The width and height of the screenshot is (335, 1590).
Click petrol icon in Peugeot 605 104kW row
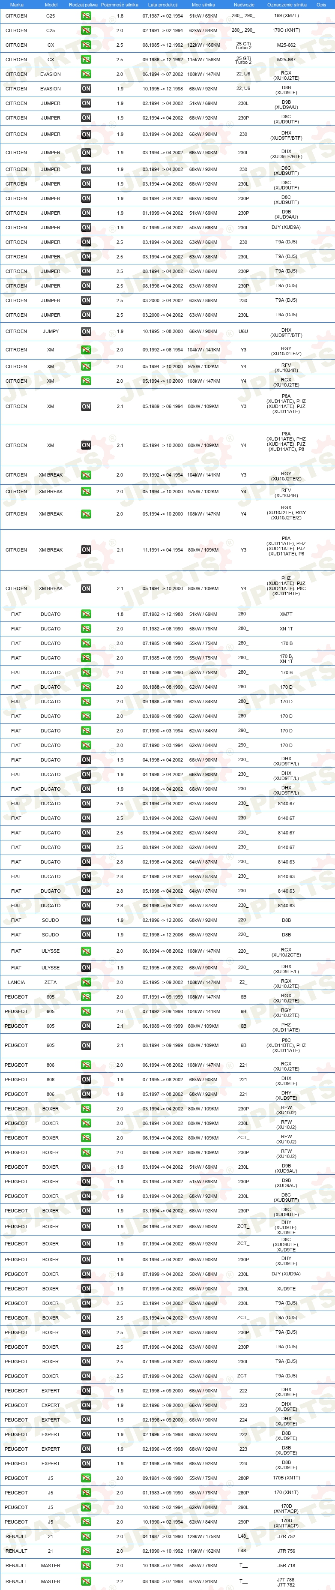pos(86,1012)
